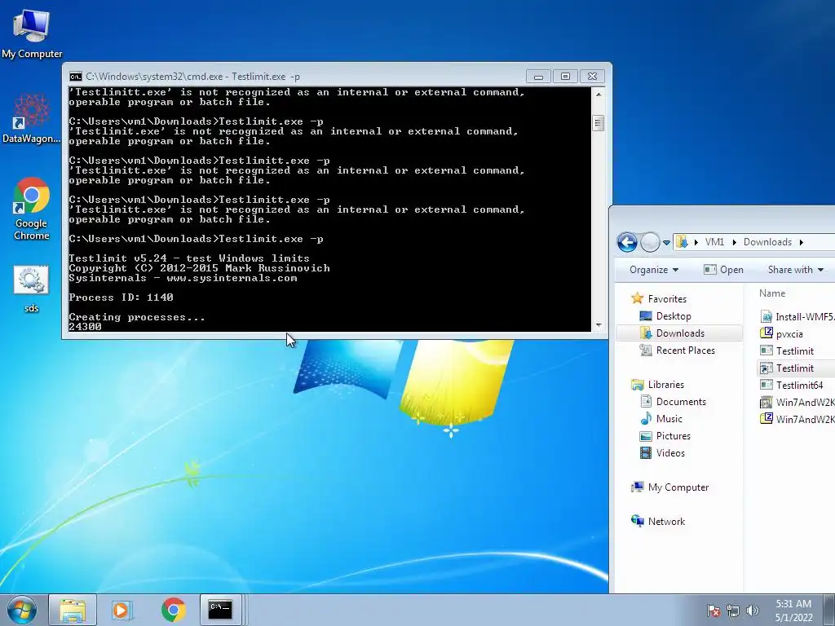Viewport: 835px width, 626px height.
Task: Open the volume speaker tray icon
Action: (753, 611)
